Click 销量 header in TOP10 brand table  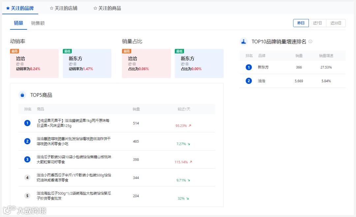coord(299,56)
